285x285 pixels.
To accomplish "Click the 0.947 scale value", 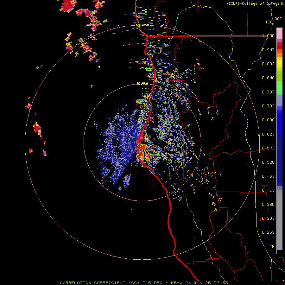I will [268, 50].
